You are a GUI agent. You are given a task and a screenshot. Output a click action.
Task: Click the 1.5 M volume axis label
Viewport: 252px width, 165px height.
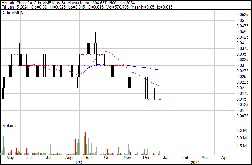241,146
